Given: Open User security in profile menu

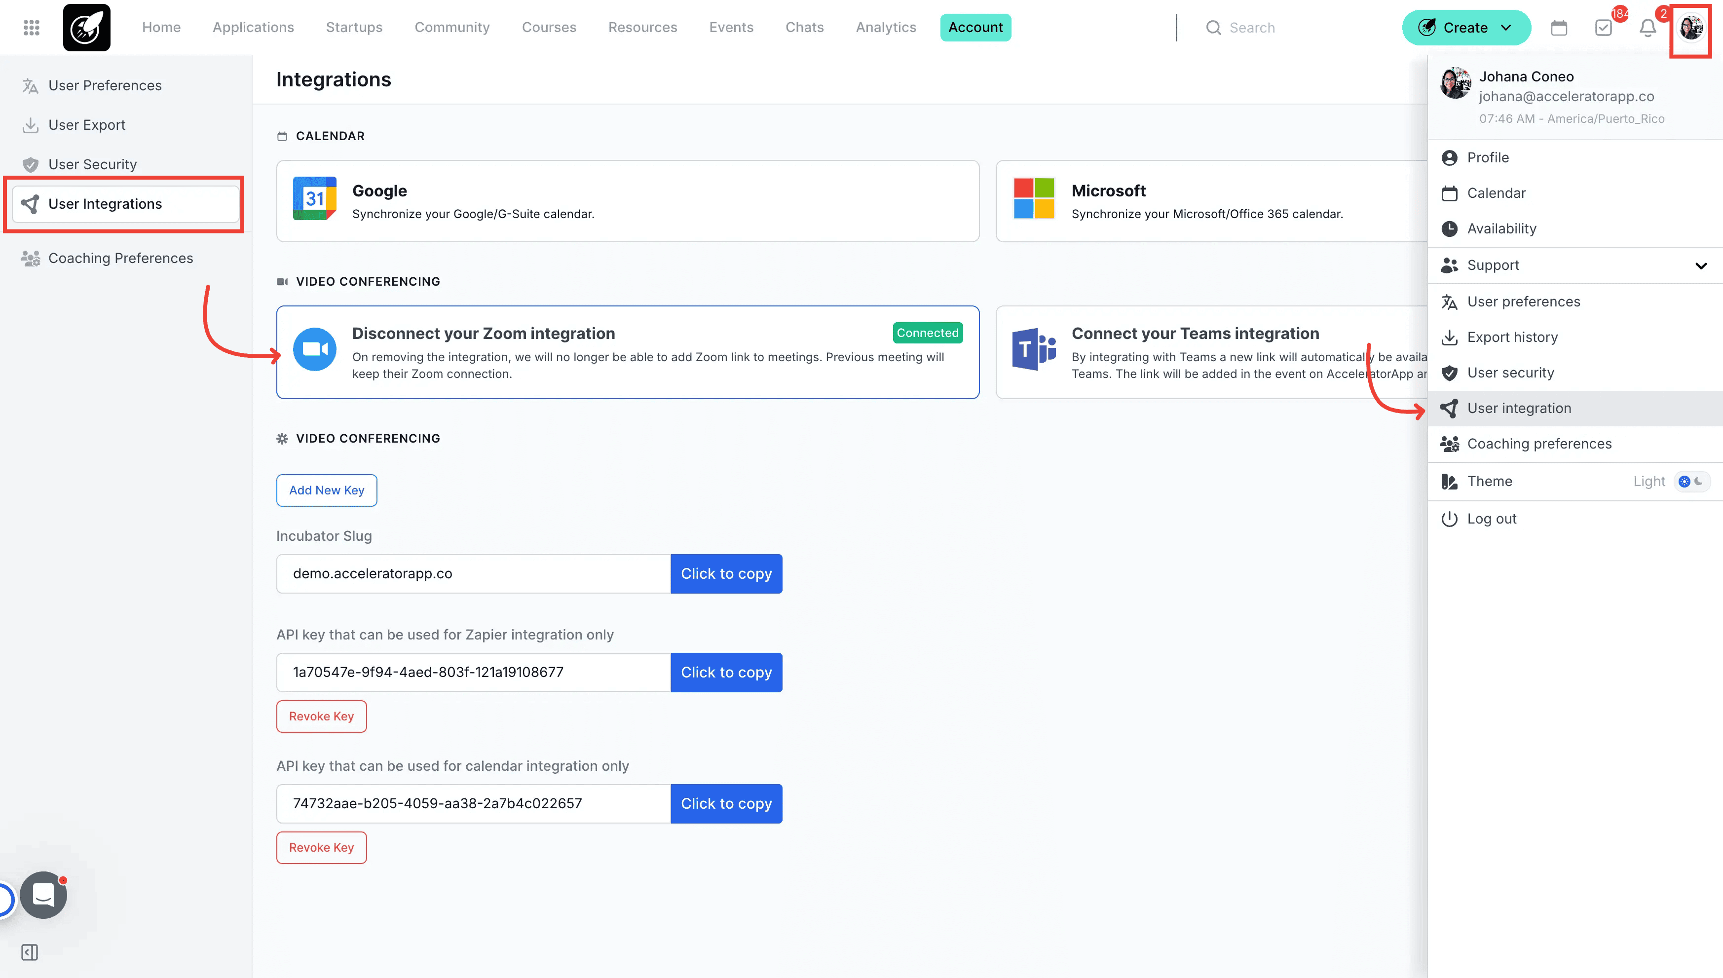Looking at the screenshot, I should (1574, 374).
